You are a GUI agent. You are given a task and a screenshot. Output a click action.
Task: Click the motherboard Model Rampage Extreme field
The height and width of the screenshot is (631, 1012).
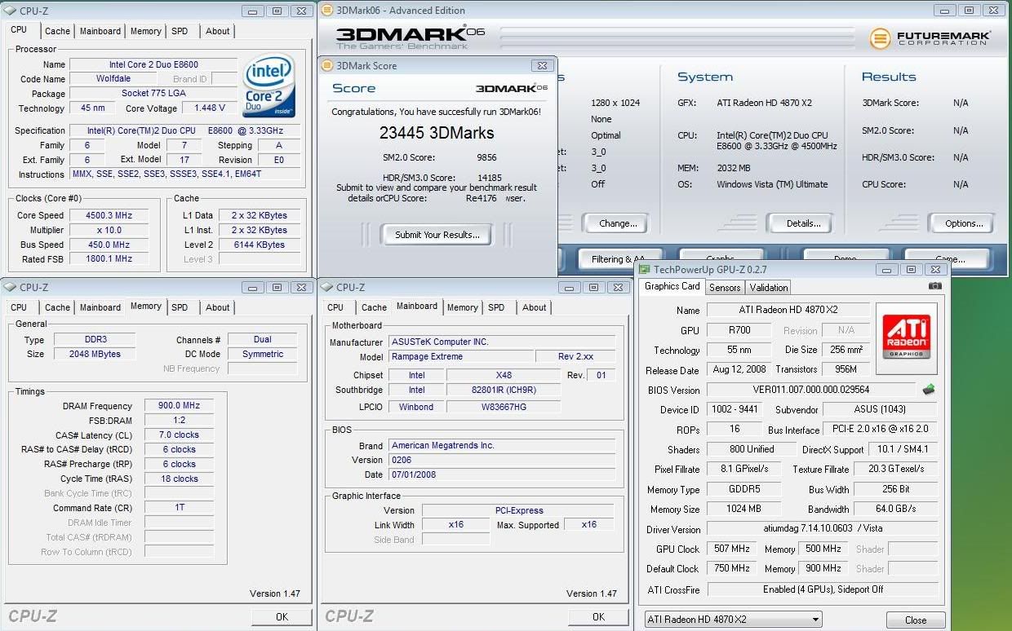[x=461, y=357]
